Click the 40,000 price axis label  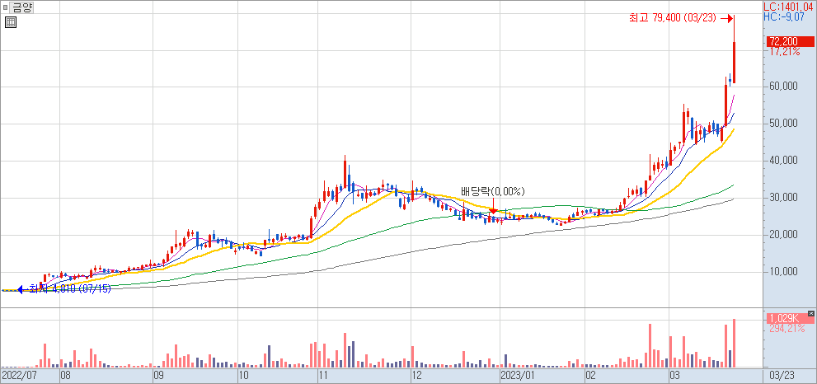[782, 161]
